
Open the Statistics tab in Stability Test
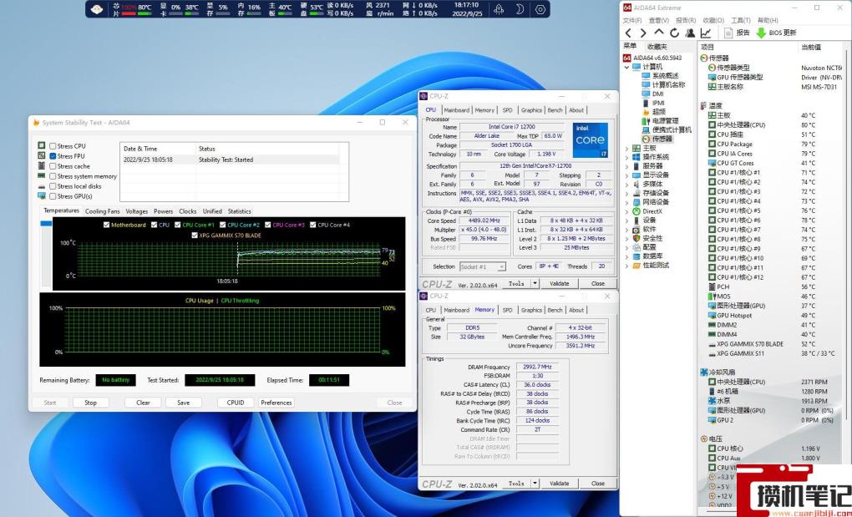pyautogui.click(x=240, y=211)
